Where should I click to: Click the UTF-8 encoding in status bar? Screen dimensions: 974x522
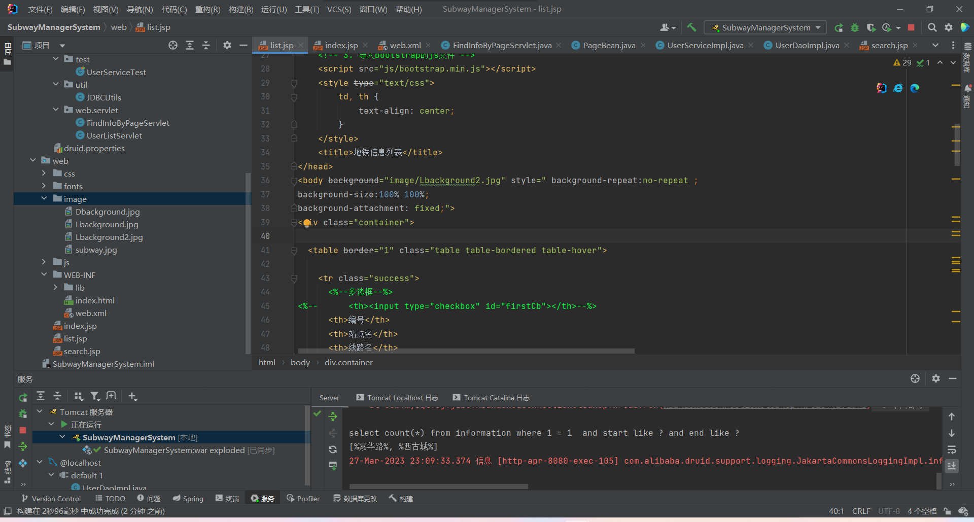coord(889,511)
